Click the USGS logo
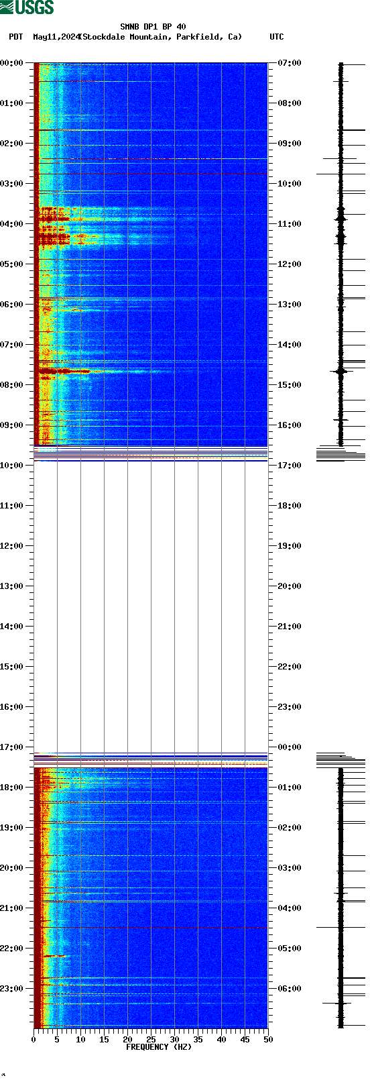 tap(27, 7)
